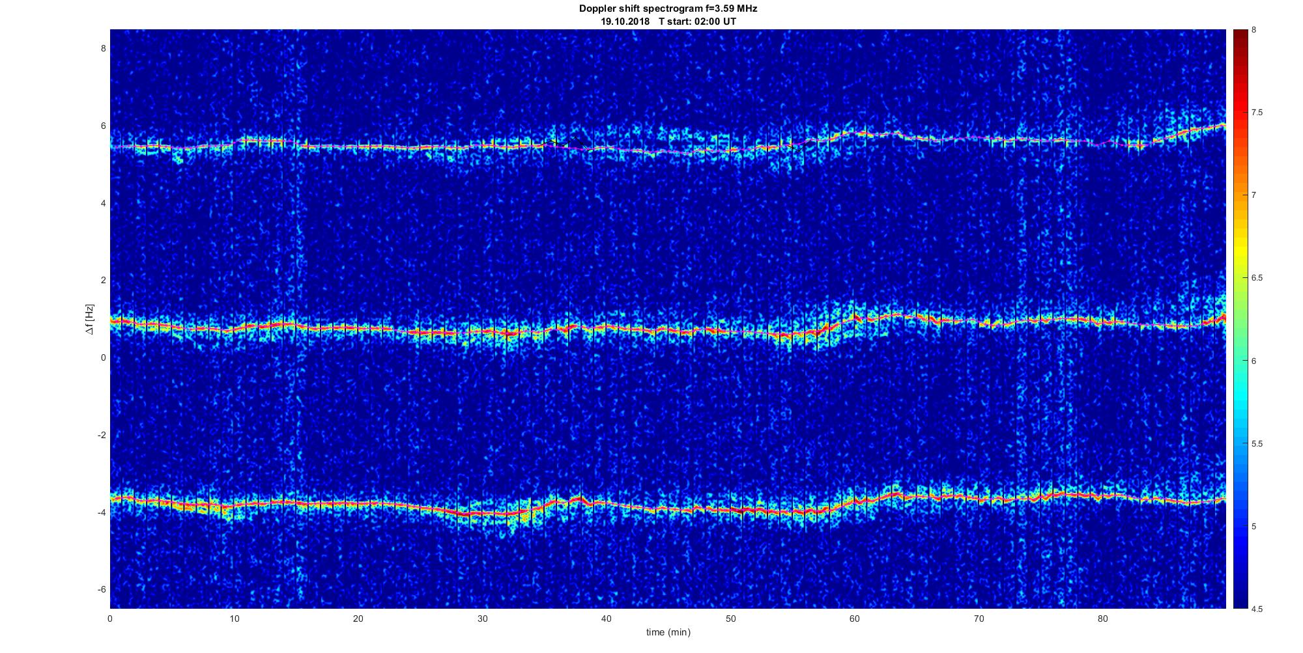Click the colorbar tick label "4.5"

(x=1257, y=609)
